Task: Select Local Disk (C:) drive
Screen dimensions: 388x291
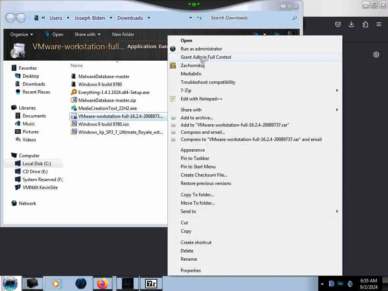Action: [33, 164]
